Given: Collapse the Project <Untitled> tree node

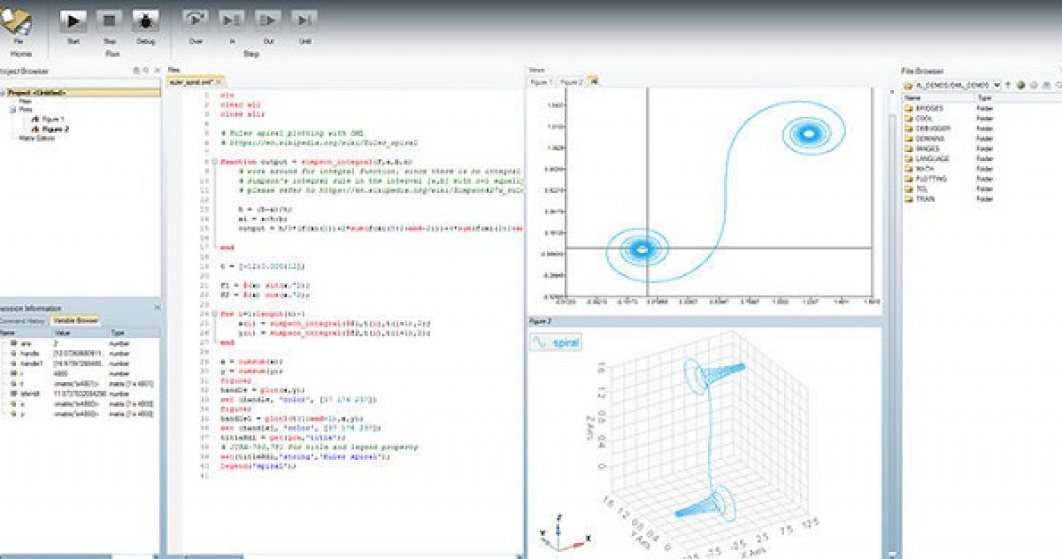Looking at the screenshot, I should 4,92.
